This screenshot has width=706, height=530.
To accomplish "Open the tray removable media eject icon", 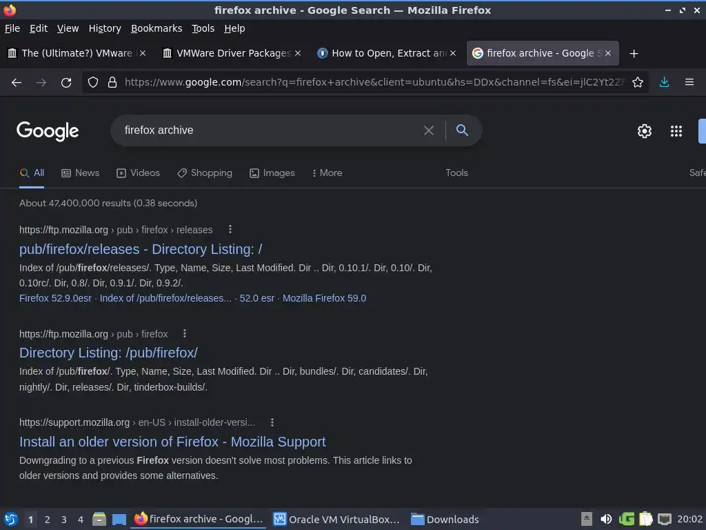I will click(586, 519).
